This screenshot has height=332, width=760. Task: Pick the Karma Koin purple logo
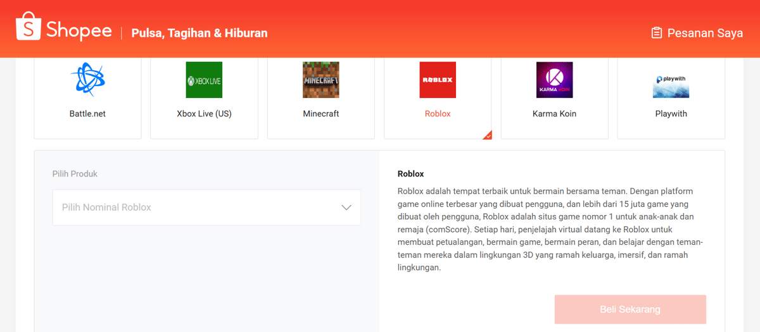tap(554, 80)
